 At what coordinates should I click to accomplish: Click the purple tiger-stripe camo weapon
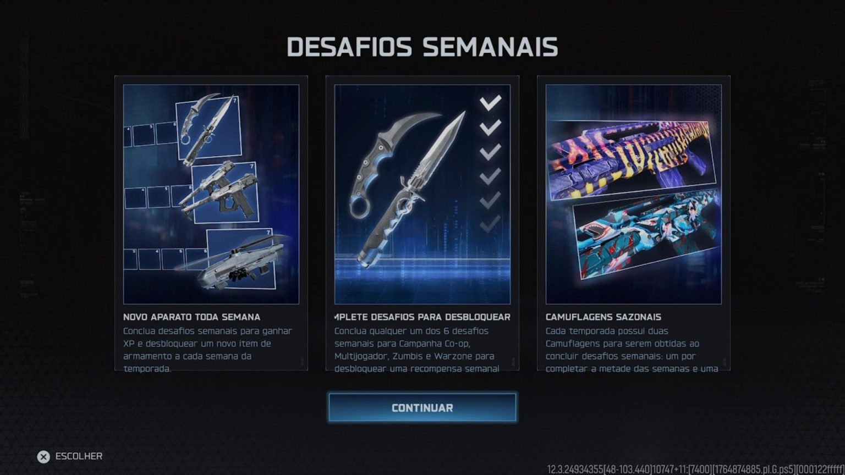tap(633, 156)
